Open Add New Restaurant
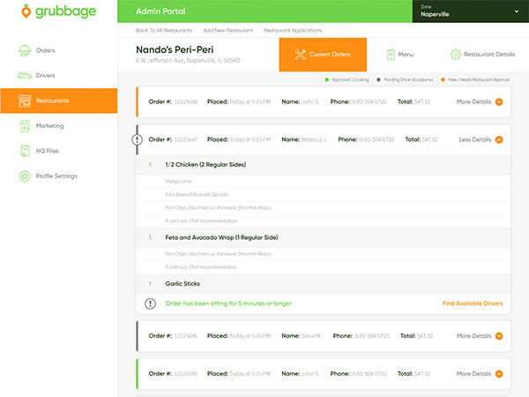The height and width of the screenshot is (397, 529). click(x=227, y=30)
